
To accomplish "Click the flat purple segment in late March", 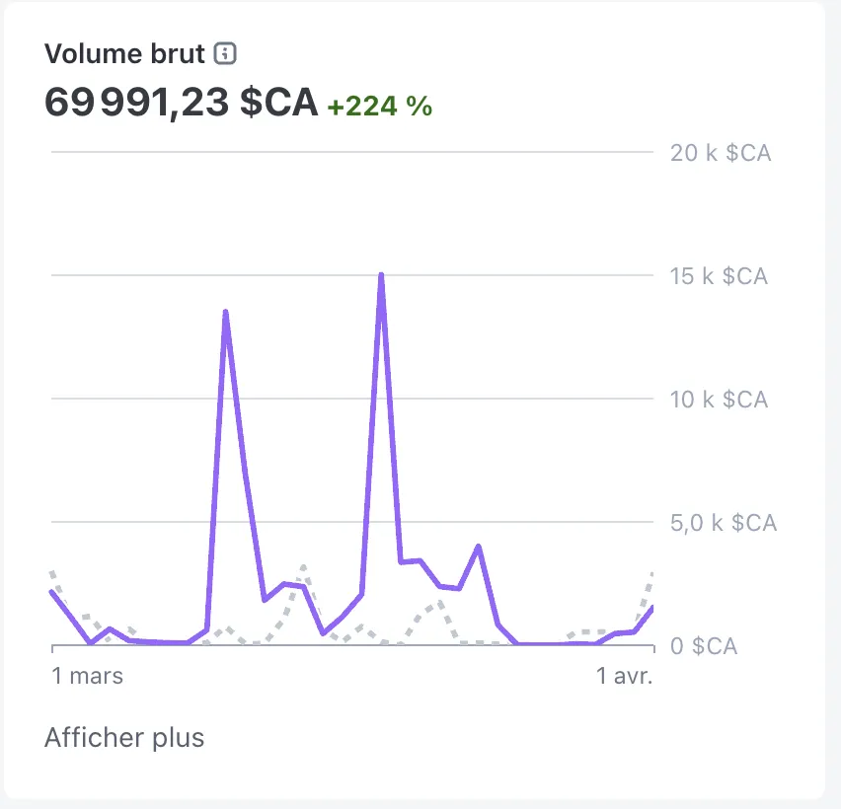I will (x=553, y=643).
